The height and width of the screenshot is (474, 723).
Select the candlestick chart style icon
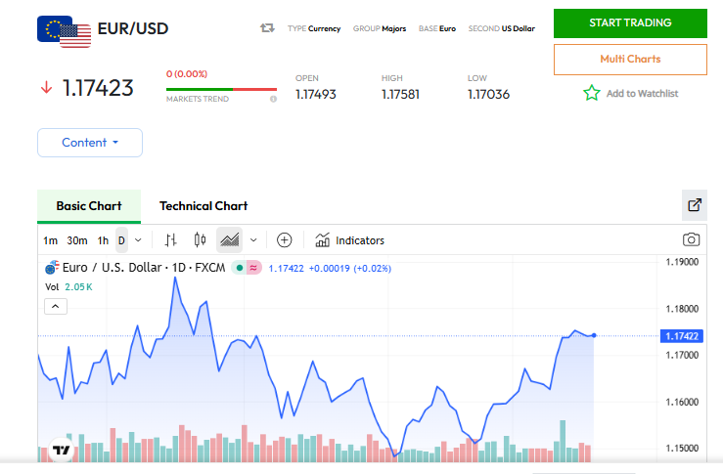pyautogui.click(x=201, y=239)
